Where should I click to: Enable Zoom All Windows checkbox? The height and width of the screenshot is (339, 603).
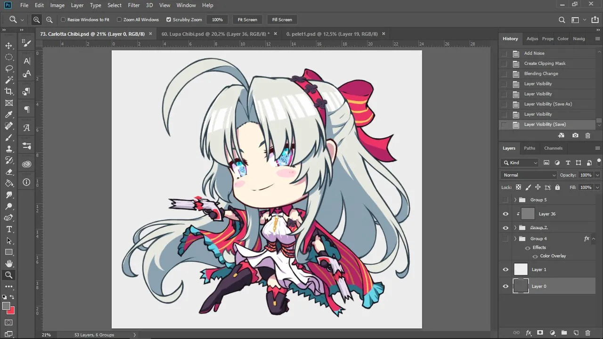click(x=119, y=20)
